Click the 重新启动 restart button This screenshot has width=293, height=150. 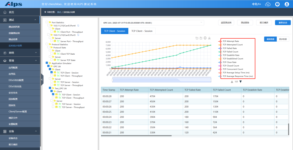[x=283, y=23]
